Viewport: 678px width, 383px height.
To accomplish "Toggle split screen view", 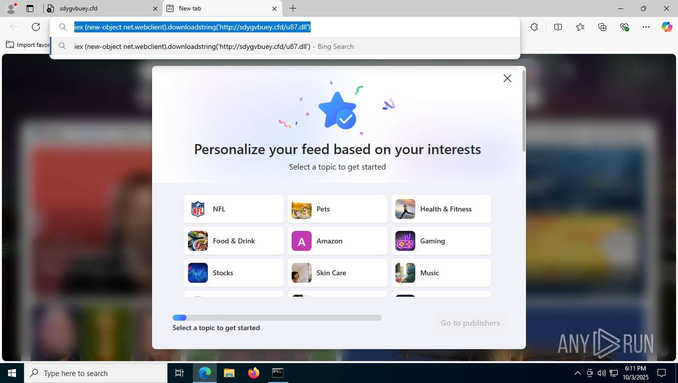I will click(x=558, y=27).
